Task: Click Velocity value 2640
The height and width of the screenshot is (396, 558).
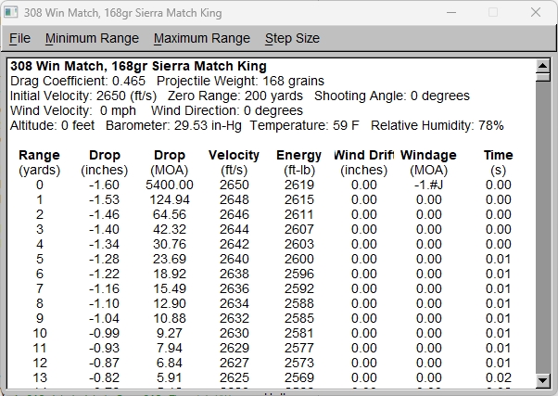Action: [235, 260]
